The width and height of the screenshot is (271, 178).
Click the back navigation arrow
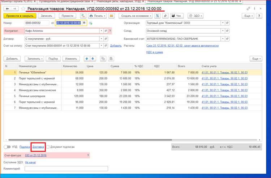pos(8,9)
